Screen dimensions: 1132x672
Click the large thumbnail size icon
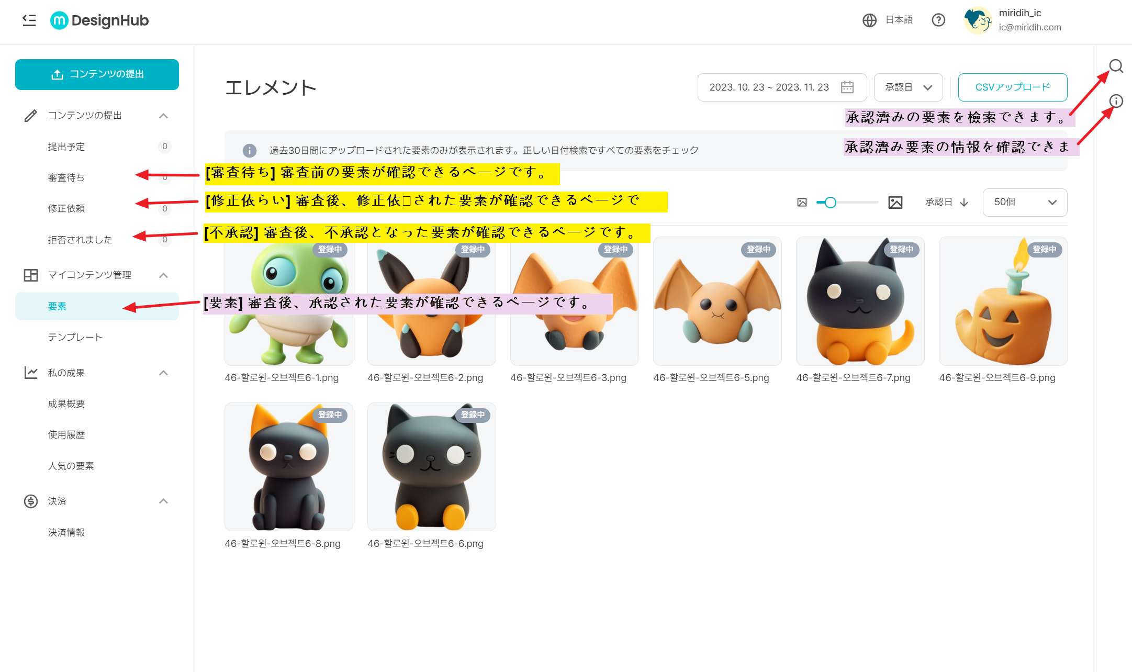pyautogui.click(x=895, y=202)
